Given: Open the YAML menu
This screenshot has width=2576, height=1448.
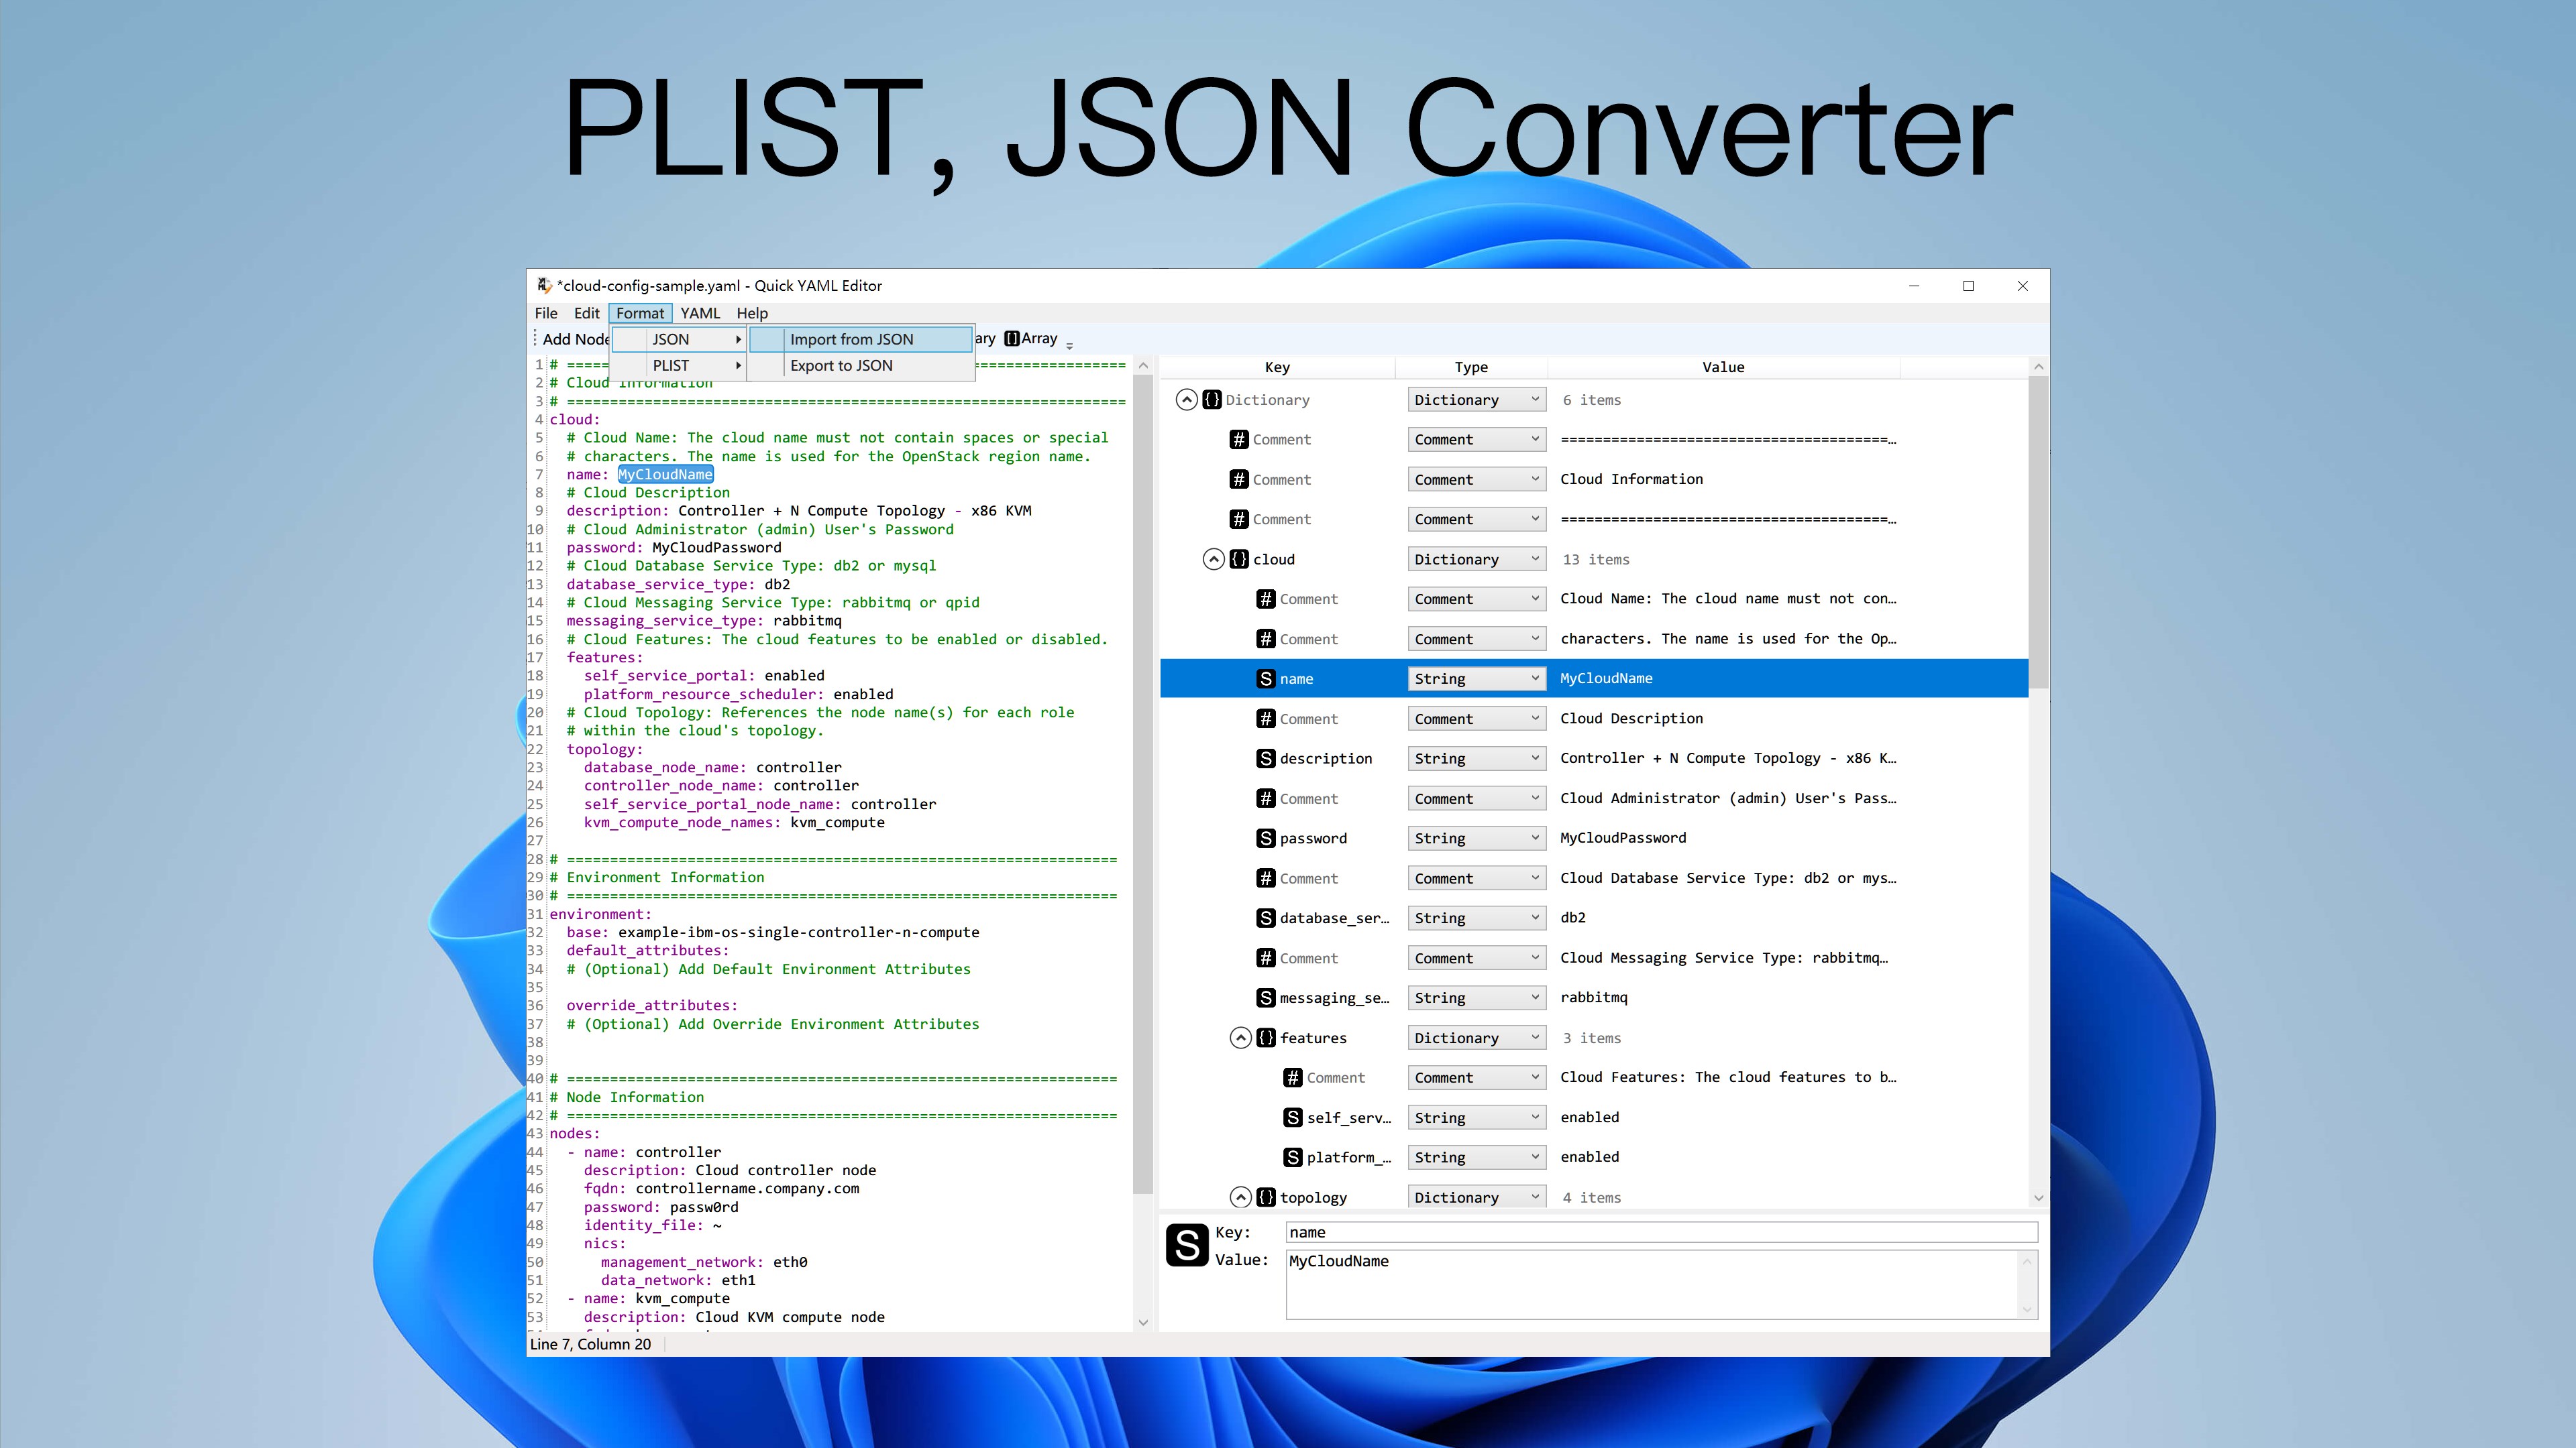Looking at the screenshot, I should click(x=700, y=313).
